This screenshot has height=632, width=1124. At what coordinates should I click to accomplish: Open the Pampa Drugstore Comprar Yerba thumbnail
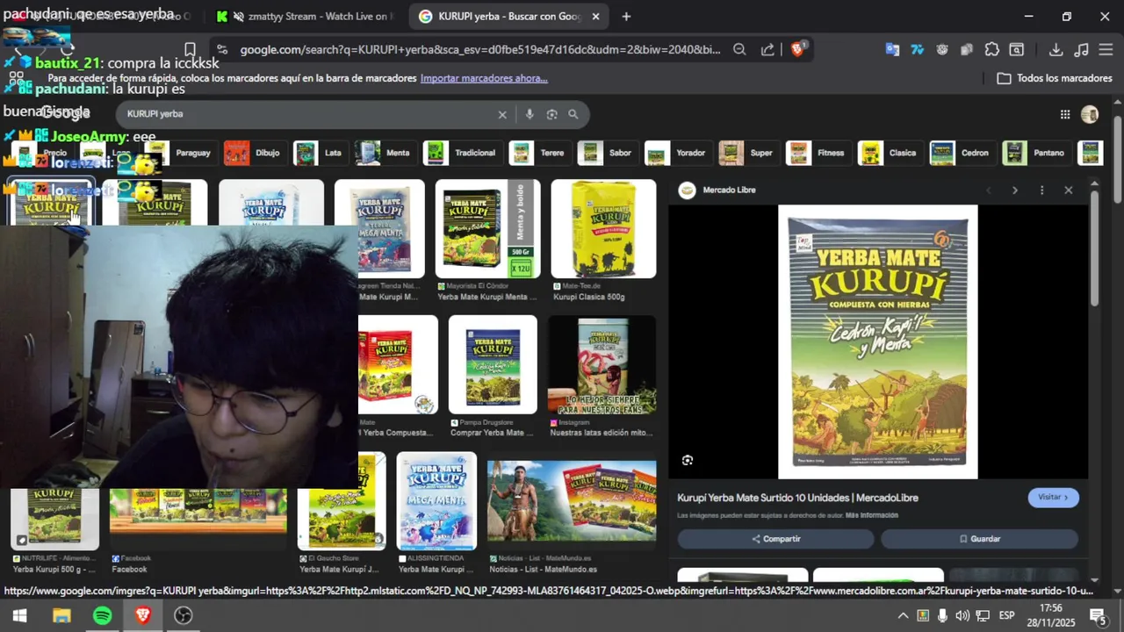(x=493, y=365)
